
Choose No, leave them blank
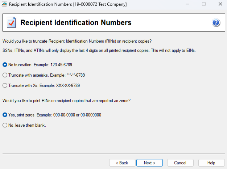5,125
